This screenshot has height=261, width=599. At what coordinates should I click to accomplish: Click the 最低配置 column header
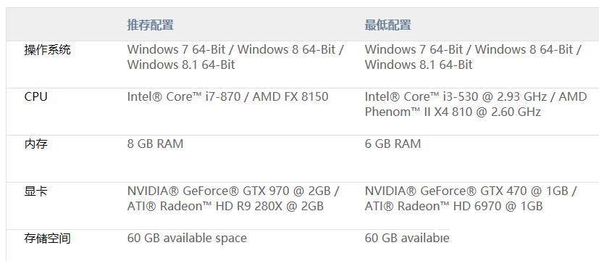click(388, 25)
